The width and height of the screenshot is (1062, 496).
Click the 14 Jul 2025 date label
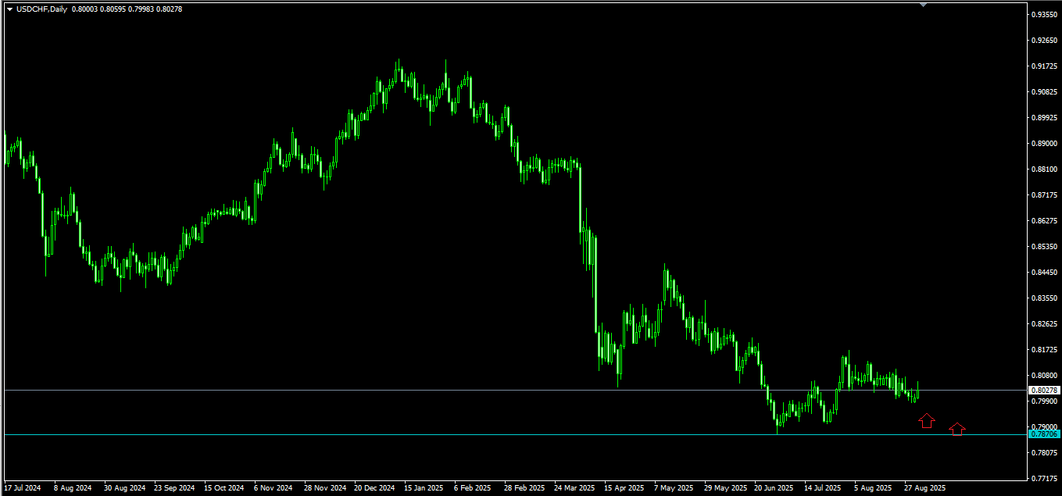point(823,488)
